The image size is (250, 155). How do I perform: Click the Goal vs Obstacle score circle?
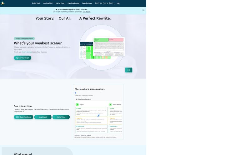tap(110, 105)
